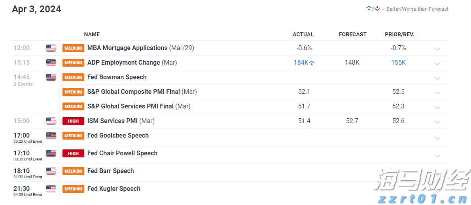Click the revised prior value 155K
The width and height of the screenshot is (471, 205).
[399, 63]
